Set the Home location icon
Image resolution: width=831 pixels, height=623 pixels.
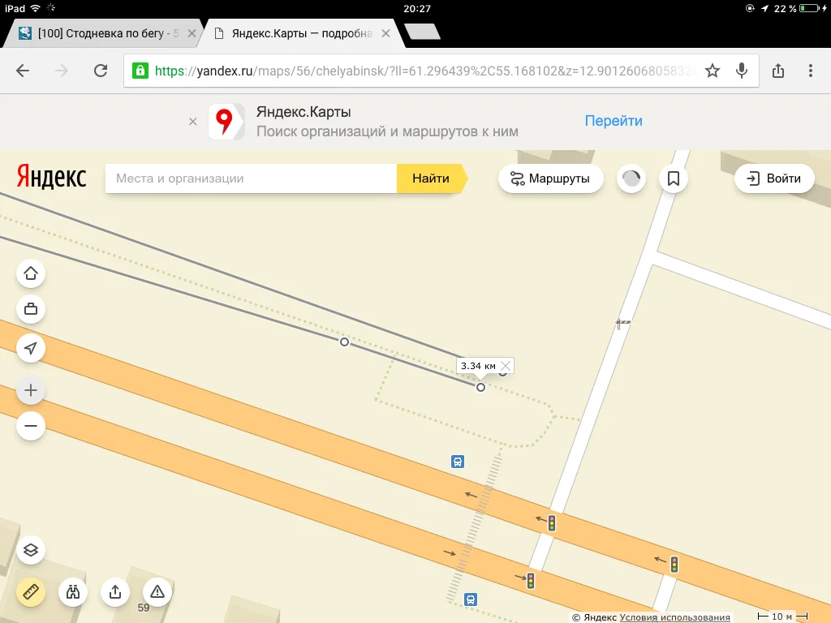pyautogui.click(x=31, y=273)
